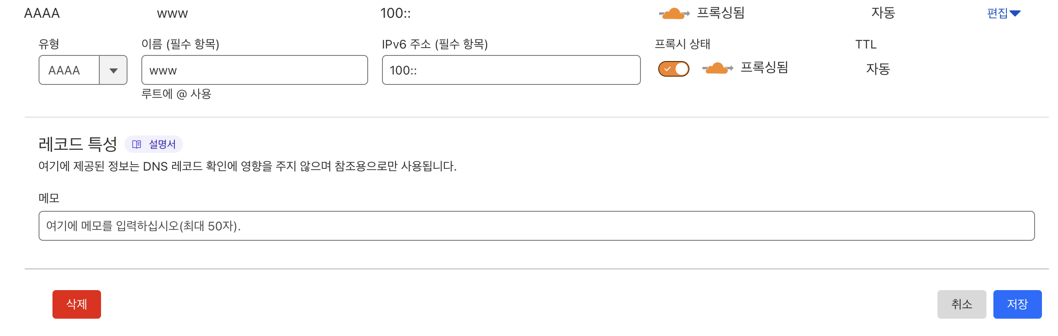Click the 100:: content cell in the top row

(395, 13)
